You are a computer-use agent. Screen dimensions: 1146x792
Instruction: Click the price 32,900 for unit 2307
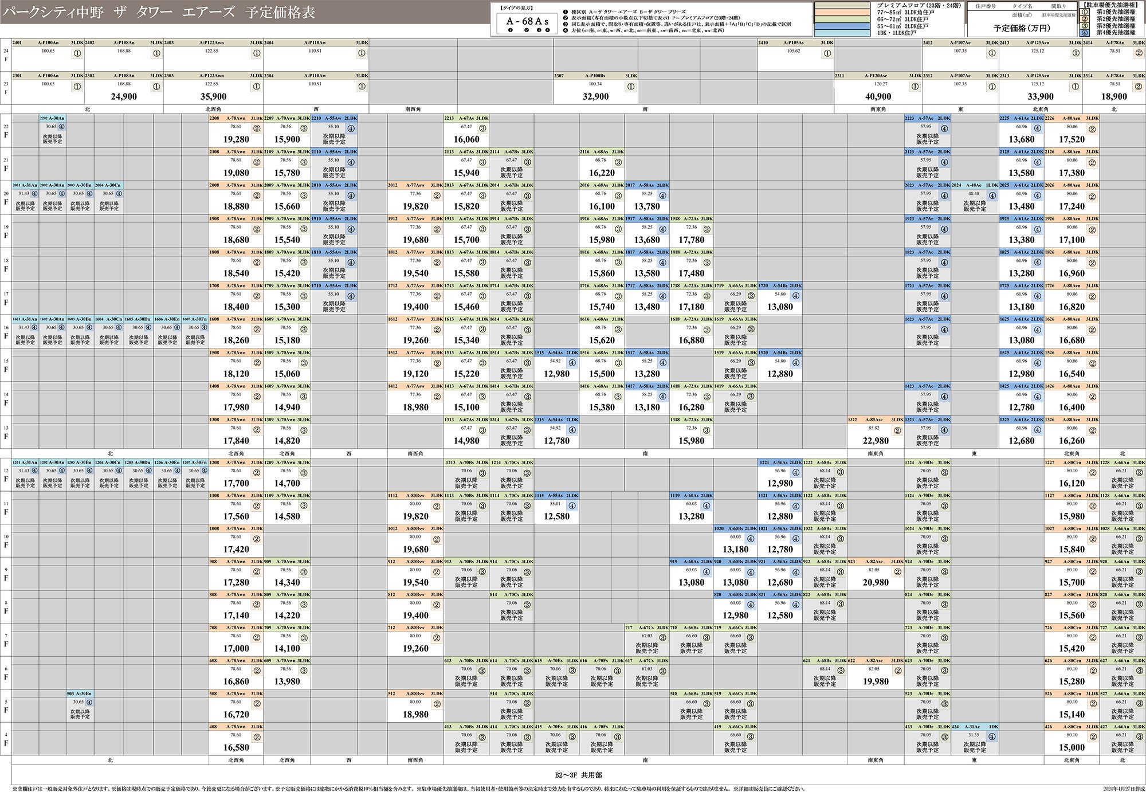pyautogui.click(x=596, y=97)
